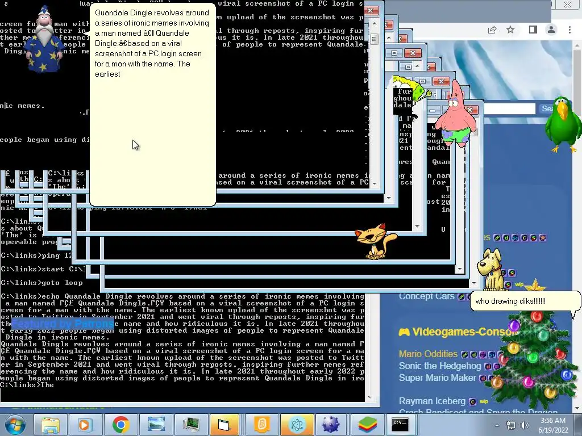The height and width of the screenshot is (436, 582).
Task: Click the 'c' badge beside Rayman Iceberg
Action: [472, 401]
